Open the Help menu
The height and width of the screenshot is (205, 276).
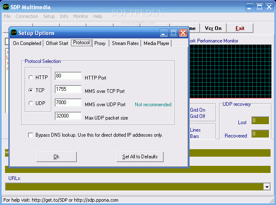(98, 16)
